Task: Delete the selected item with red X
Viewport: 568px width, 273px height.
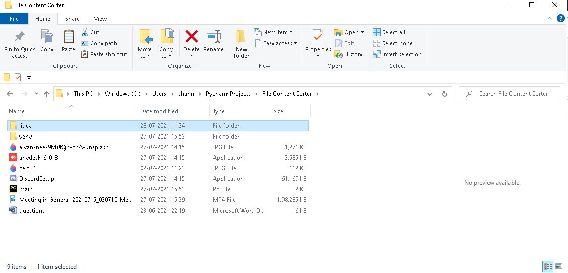Action: click(x=191, y=37)
